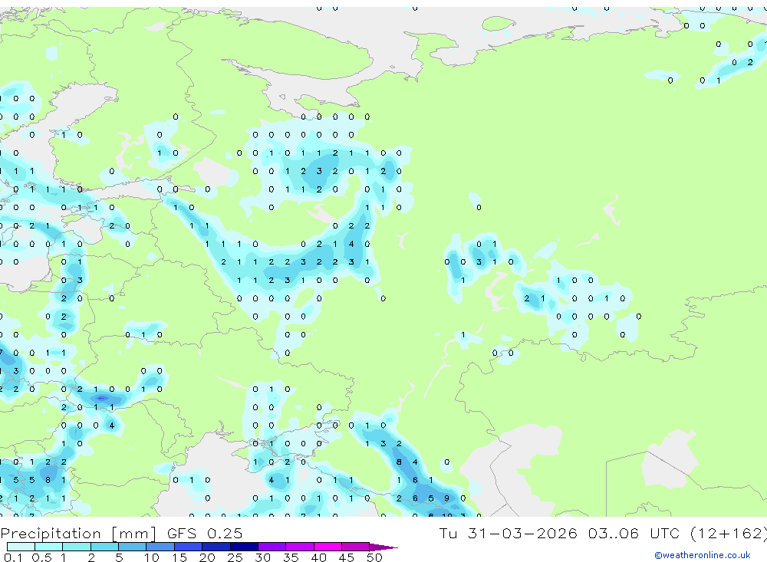
Task: Click the '30' legend scale label
Action: click(x=262, y=557)
